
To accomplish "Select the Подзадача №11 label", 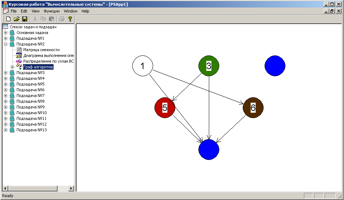I will (x=31, y=118).
